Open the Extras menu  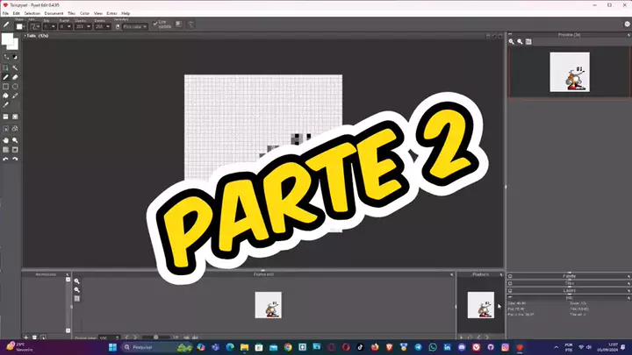coord(111,14)
